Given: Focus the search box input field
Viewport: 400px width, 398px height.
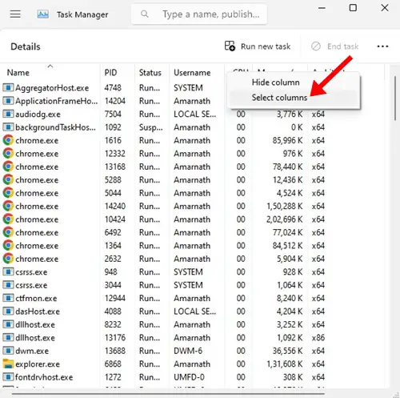Looking at the screenshot, I should [199, 14].
